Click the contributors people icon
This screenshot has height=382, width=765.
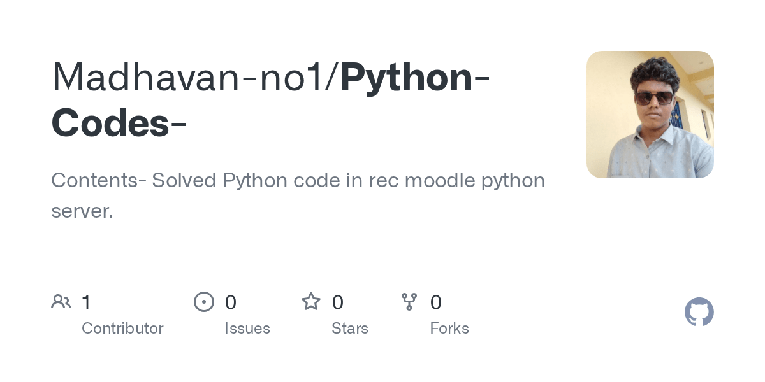coord(61,301)
